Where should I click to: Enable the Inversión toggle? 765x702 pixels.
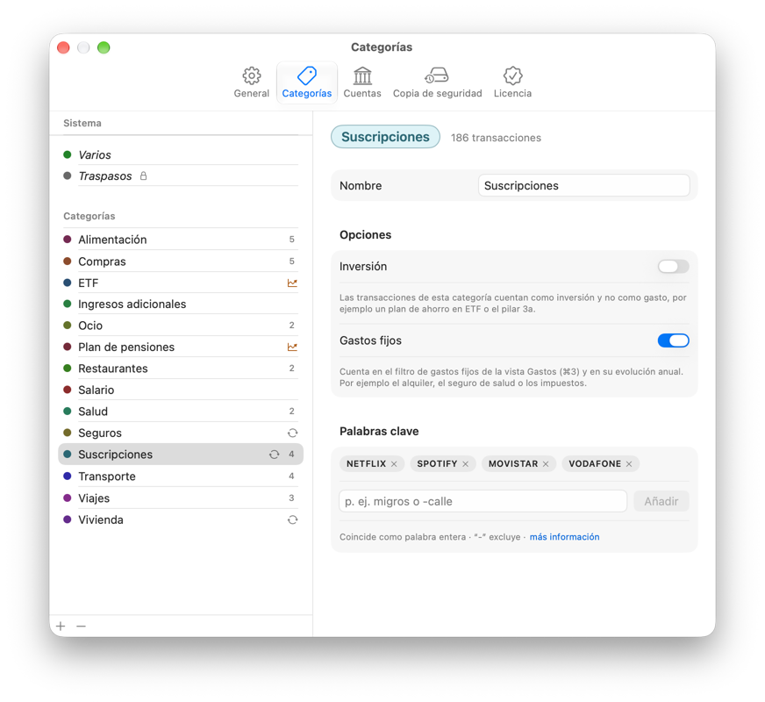(673, 267)
